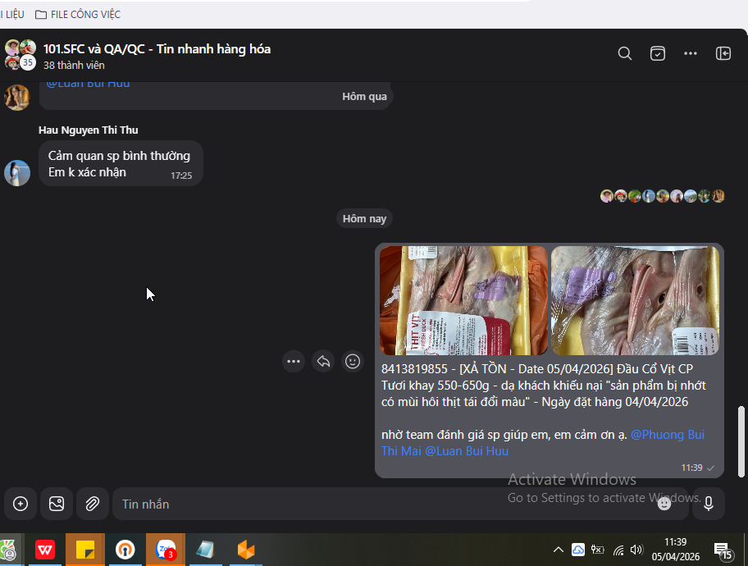
Task: React with emoji to the duck message
Action: [x=353, y=361]
